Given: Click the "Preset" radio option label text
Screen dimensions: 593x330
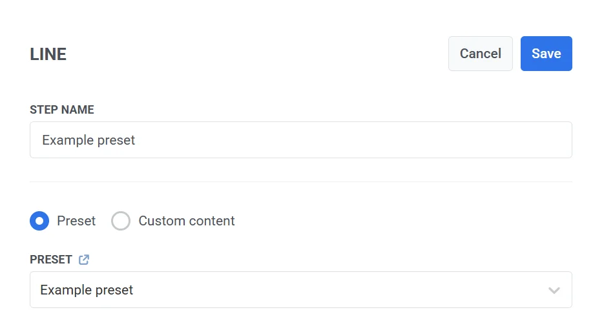Looking at the screenshot, I should [x=76, y=221].
